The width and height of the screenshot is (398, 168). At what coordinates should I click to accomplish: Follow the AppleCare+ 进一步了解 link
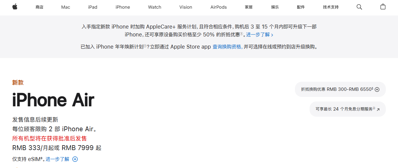pyautogui.click(x=260, y=35)
